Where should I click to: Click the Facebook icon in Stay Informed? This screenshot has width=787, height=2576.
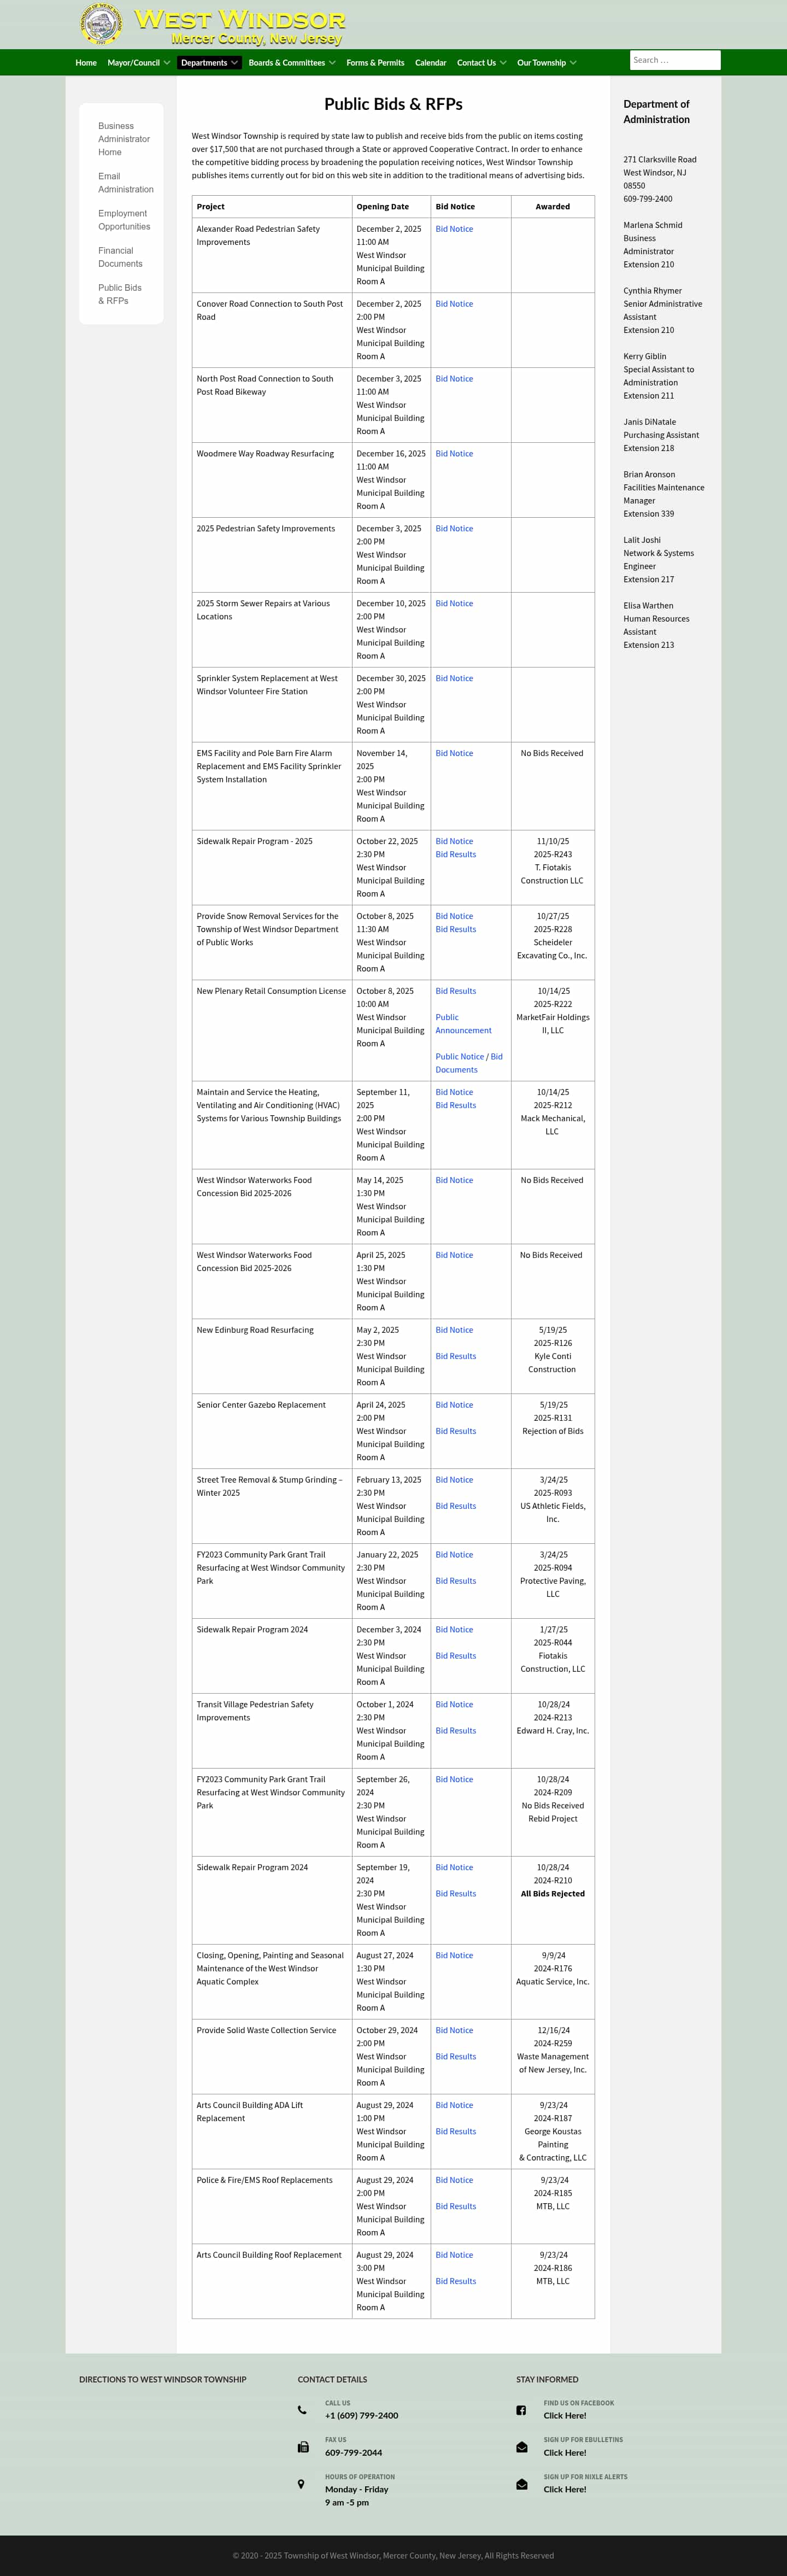[x=521, y=2410]
